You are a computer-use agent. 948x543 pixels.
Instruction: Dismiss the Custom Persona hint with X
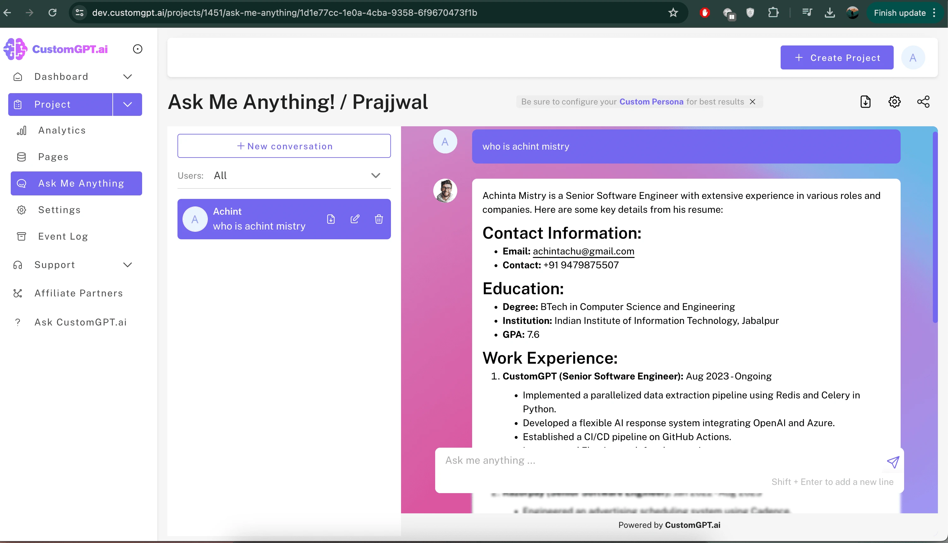(753, 102)
